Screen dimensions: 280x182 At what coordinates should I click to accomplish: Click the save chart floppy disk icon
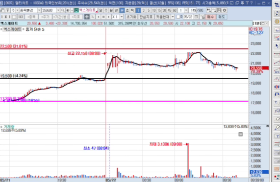219,10
